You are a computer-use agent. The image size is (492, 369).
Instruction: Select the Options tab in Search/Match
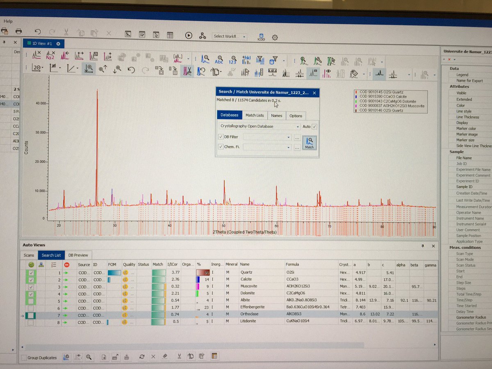click(296, 116)
